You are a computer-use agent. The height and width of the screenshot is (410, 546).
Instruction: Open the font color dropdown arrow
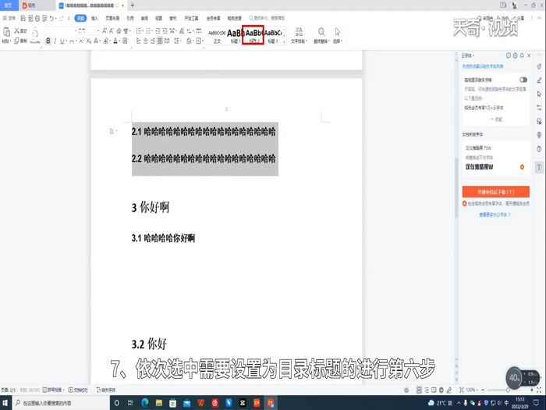(119, 41)
